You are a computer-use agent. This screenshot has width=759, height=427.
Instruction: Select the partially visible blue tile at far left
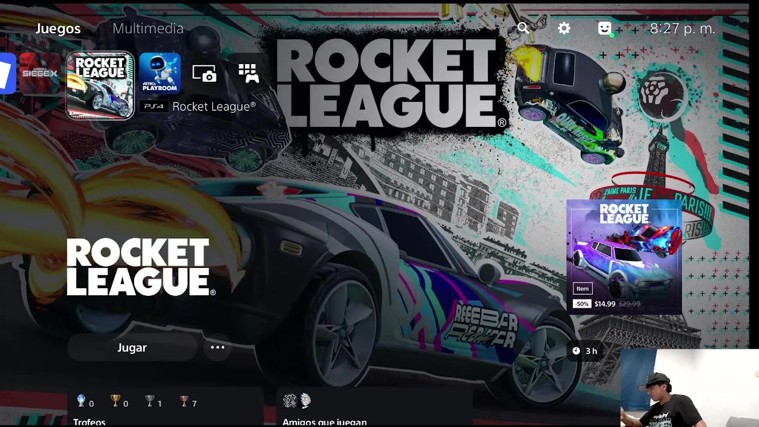[x=7, y=73]
